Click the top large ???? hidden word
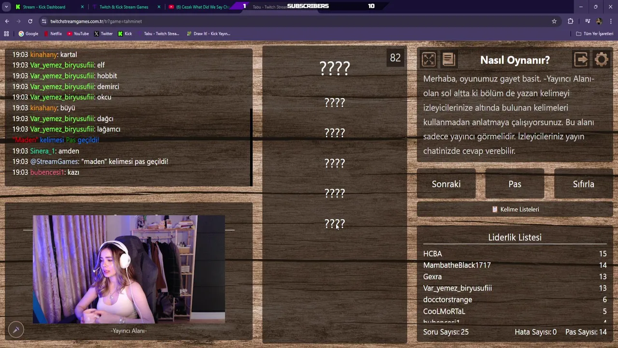The width and height of the screenshot is (618, 348). [335, 68]
